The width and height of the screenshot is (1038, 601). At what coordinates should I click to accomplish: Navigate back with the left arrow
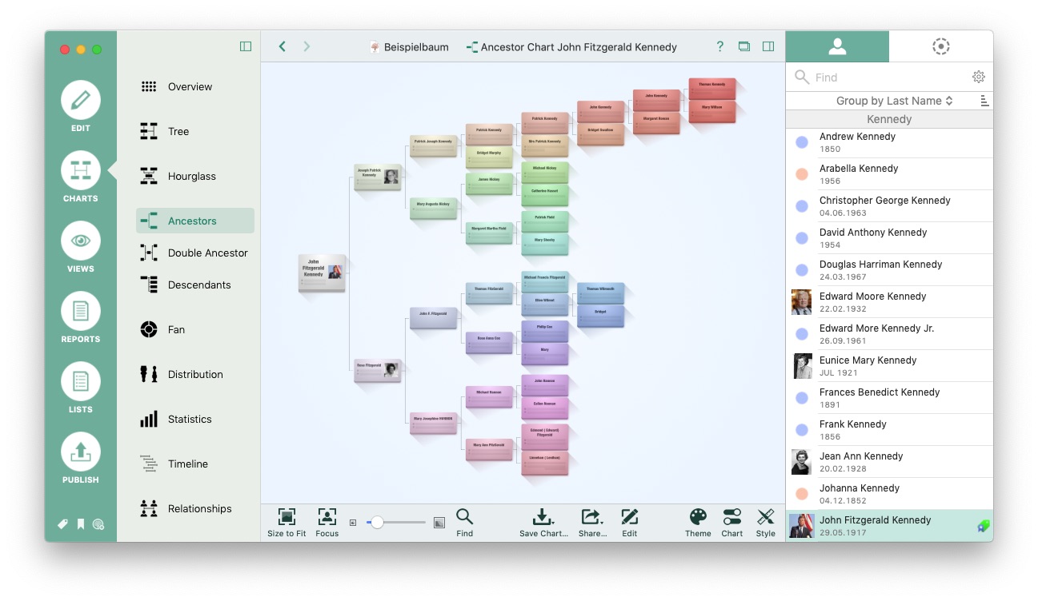coord(283,46)
